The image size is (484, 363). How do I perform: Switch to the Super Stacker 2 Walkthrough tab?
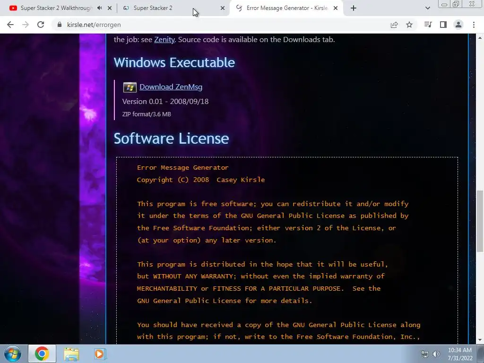coord(56,8)
